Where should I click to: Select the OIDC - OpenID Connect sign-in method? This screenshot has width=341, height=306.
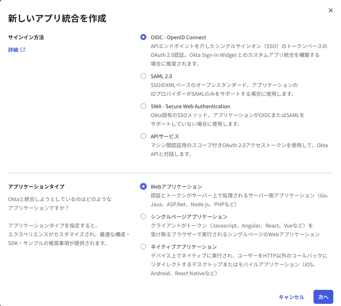click(143, 37)
